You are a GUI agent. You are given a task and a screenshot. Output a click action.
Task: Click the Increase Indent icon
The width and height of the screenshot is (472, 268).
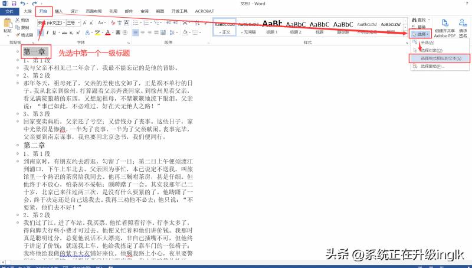[x=175, y=23]
